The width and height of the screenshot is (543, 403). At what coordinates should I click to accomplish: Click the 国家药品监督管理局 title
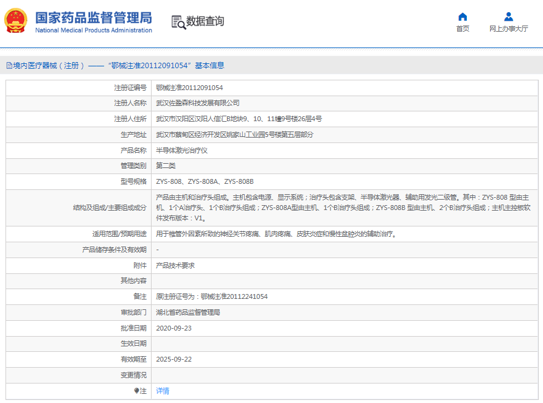pos(94,18)
